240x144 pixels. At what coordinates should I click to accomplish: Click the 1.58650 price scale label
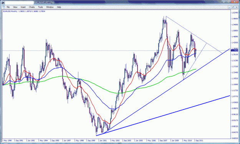(235, 19)
